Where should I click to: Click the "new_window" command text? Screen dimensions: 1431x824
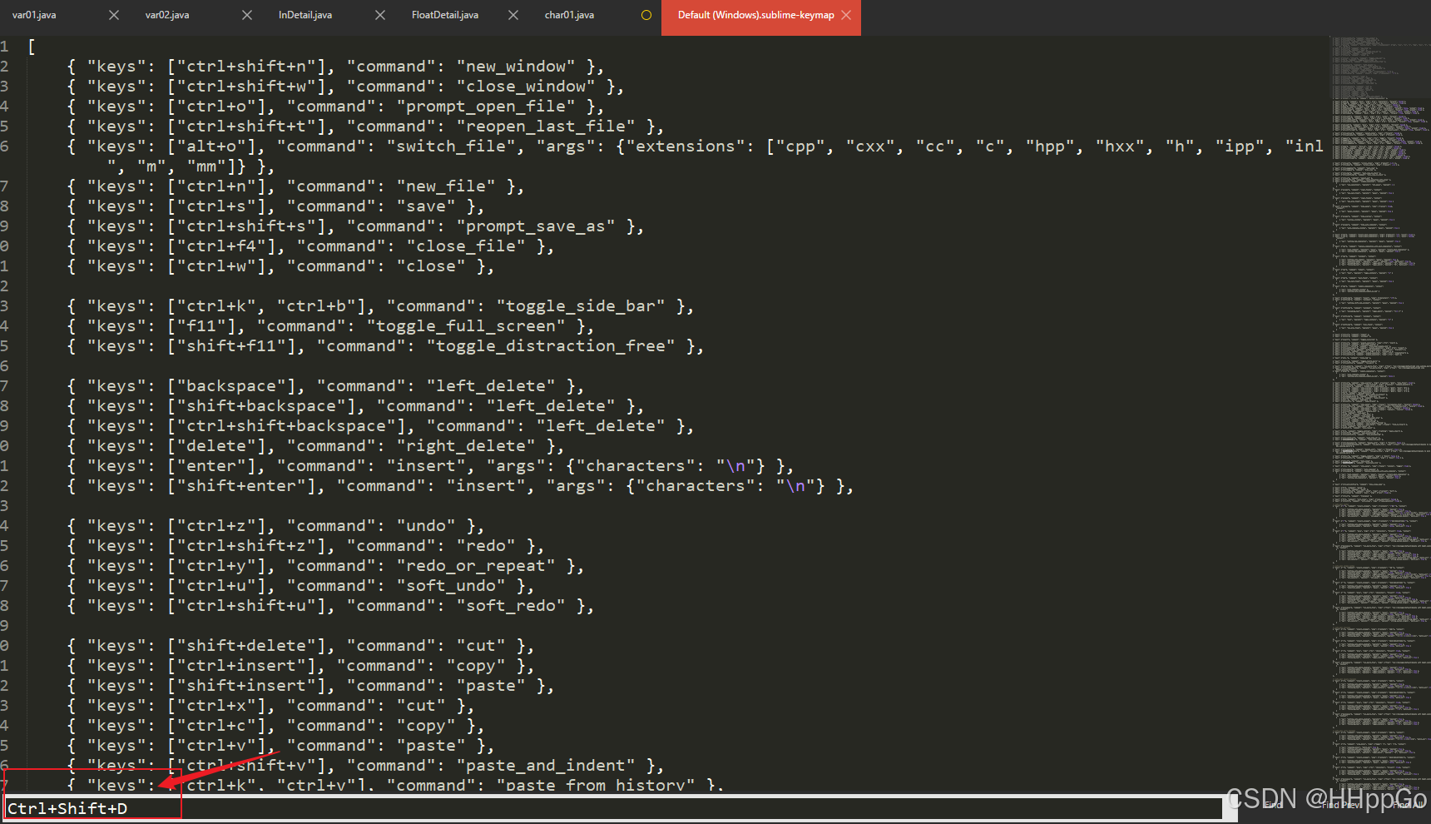[516, 67]
